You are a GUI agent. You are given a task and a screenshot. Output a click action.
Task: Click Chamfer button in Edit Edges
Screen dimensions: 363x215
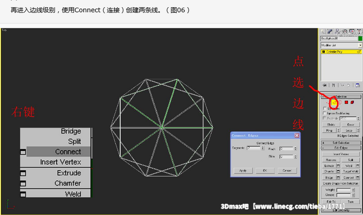[x=329, y=171]
